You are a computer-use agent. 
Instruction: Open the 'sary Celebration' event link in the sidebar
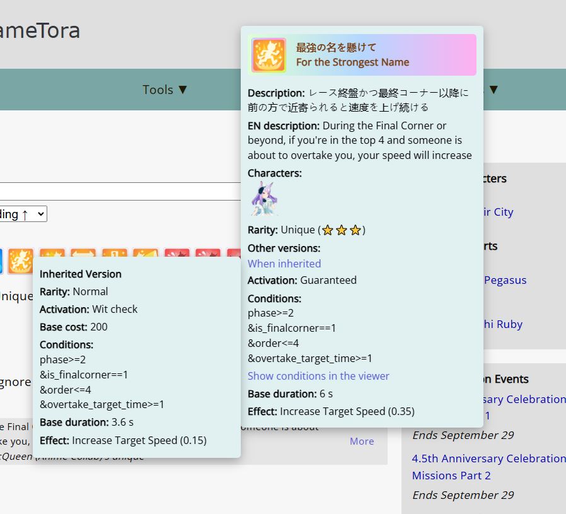[x=524, y=399]
